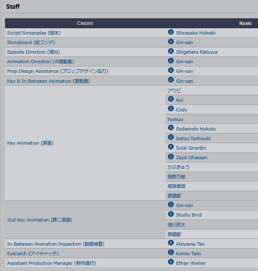Open Gin-san link in Animation Direction row
The width and height of the screenshot is (258, 271).
[x=185, y=62]
